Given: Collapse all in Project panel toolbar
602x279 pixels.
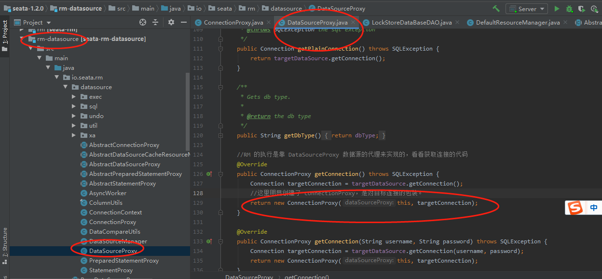Looking at the screenshot, I should coord(155,22).
